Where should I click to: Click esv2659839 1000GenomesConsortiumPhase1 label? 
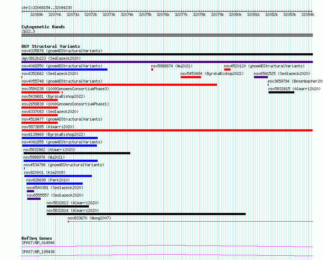tap(65, 104)
